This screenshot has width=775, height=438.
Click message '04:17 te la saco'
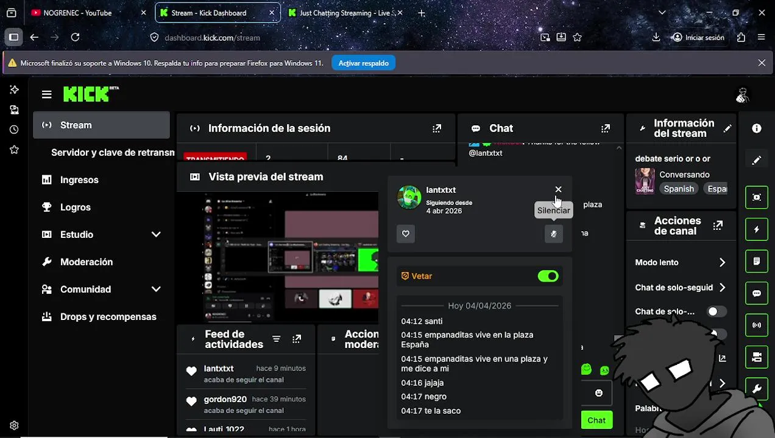click(x=431, y=411)
